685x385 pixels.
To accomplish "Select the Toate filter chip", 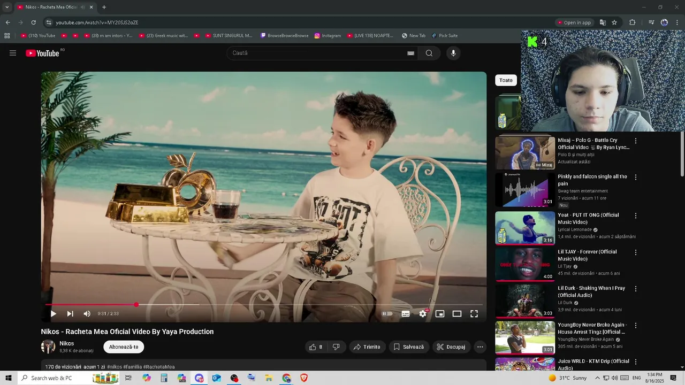I will point(506,80).
